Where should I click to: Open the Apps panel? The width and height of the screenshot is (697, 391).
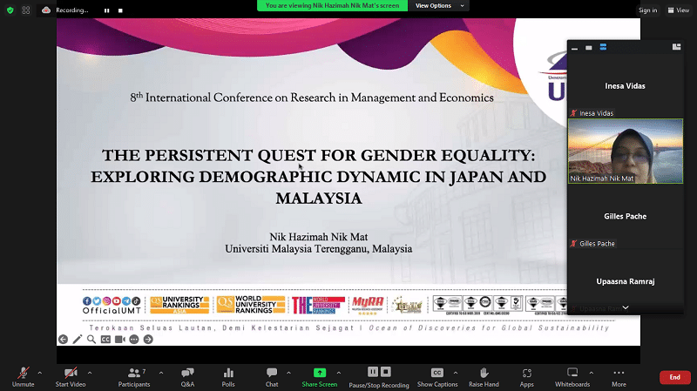(526, 376)
